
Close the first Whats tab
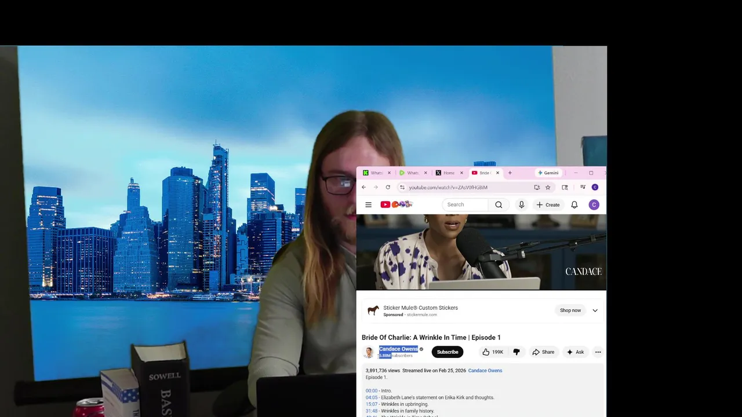point(389,173)
